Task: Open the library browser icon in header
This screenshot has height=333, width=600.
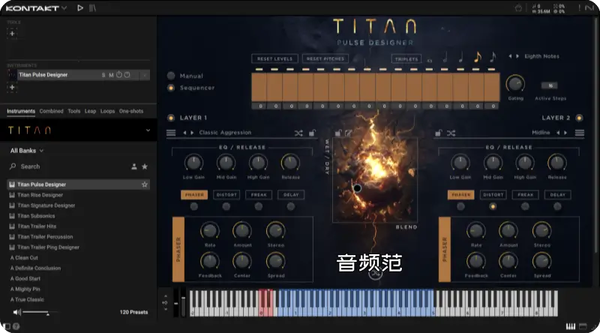Action: pos(92,7)
